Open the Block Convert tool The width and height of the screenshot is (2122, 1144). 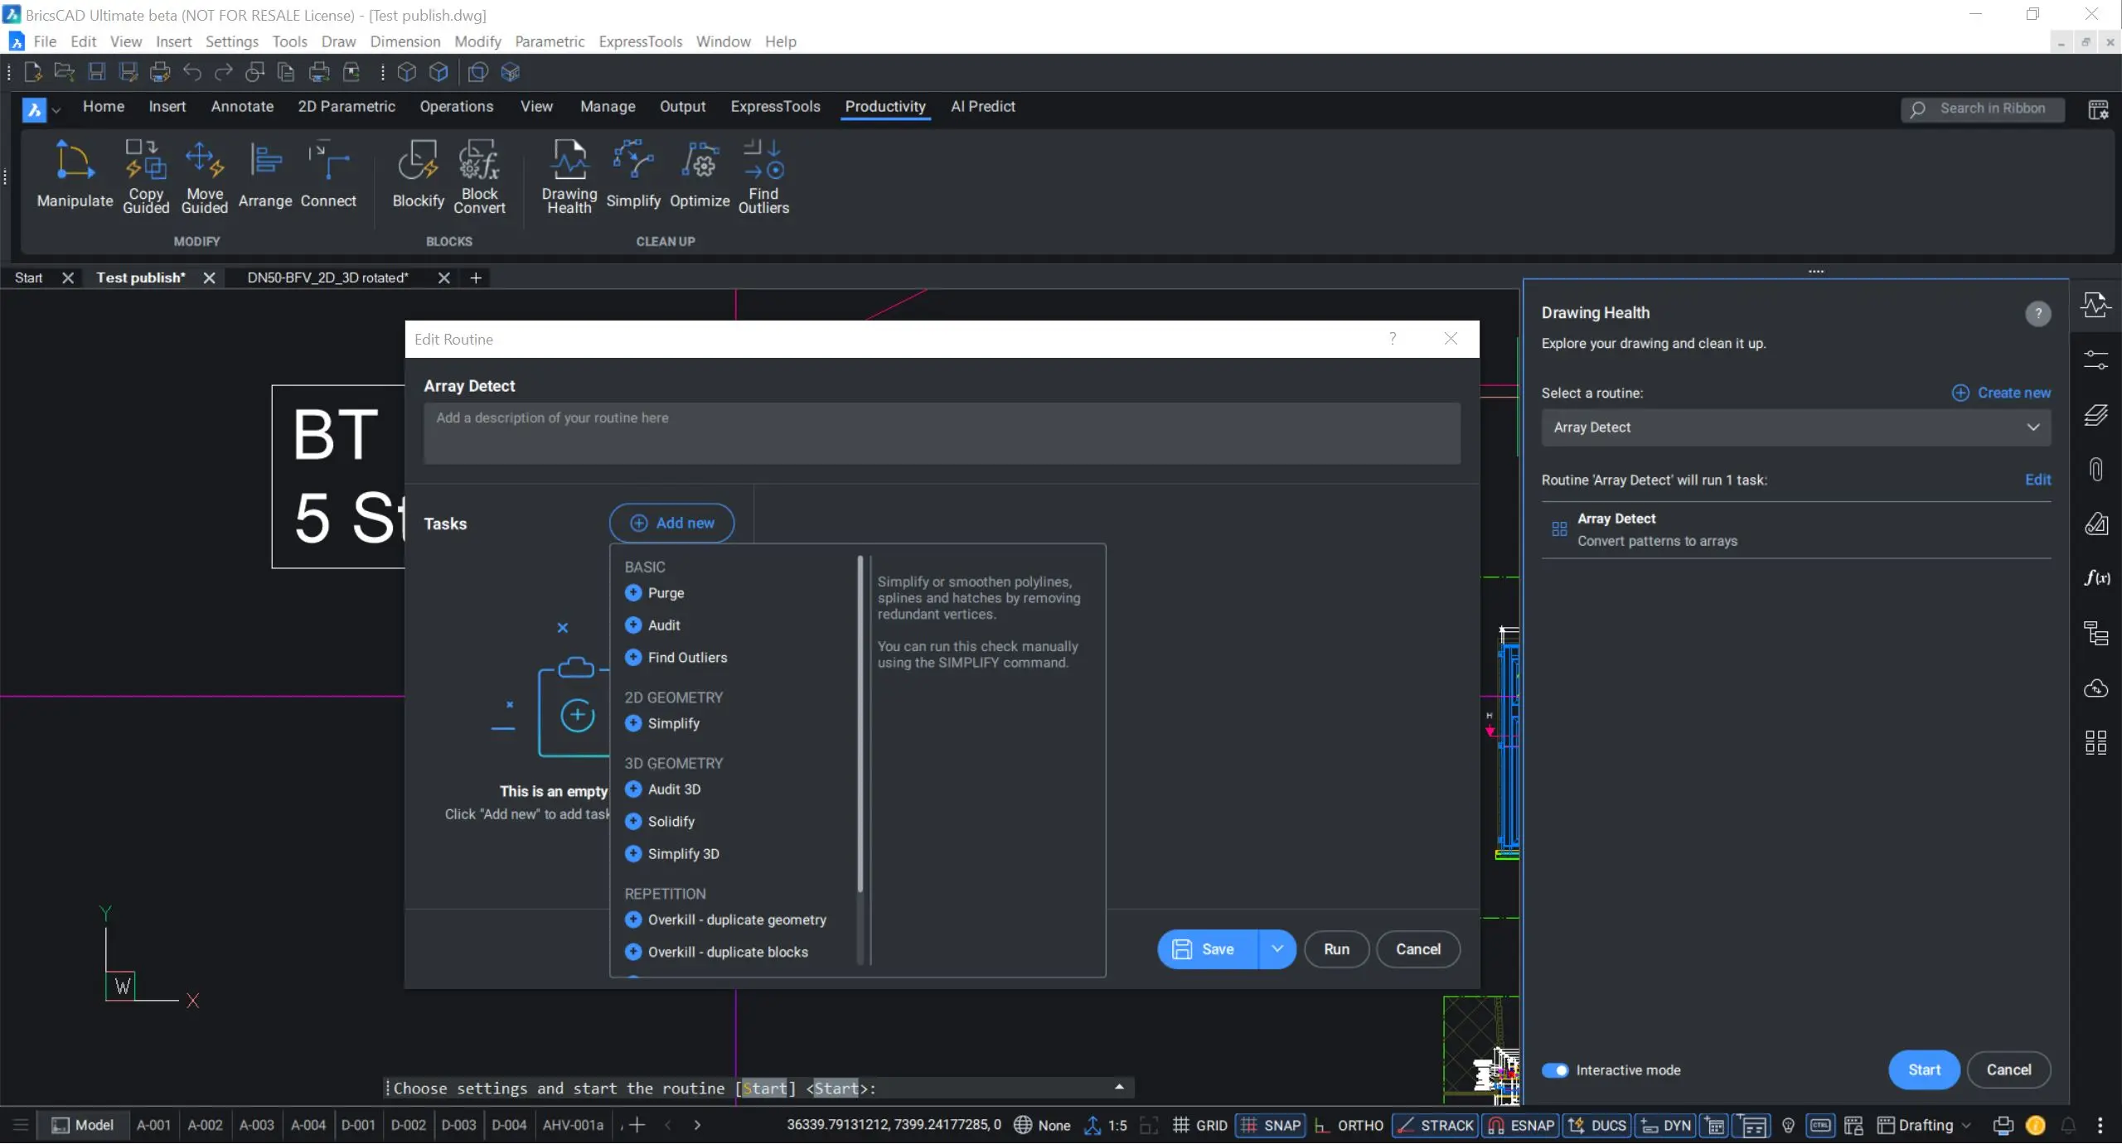[x=479, y=176]
